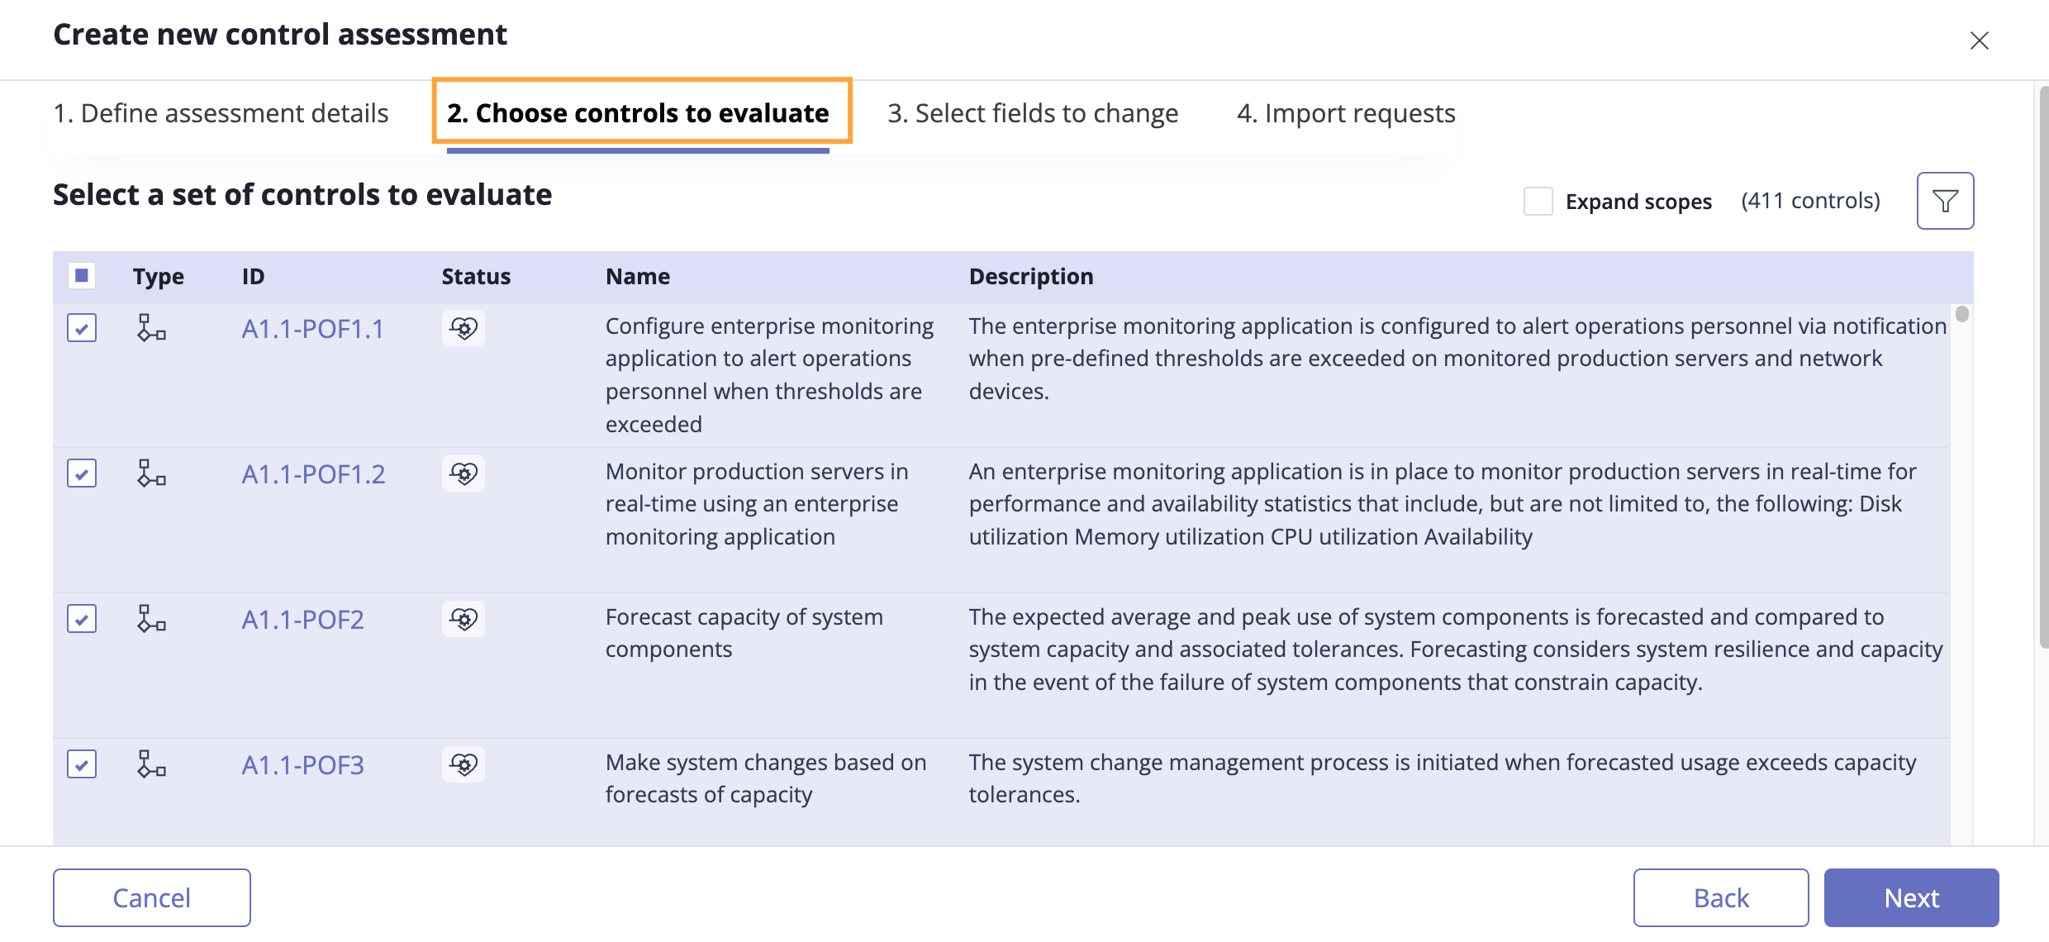
Task: Click the status icon on A1.1-POF1.1 row
Action: pyautogui.click(x=464, y=327)
